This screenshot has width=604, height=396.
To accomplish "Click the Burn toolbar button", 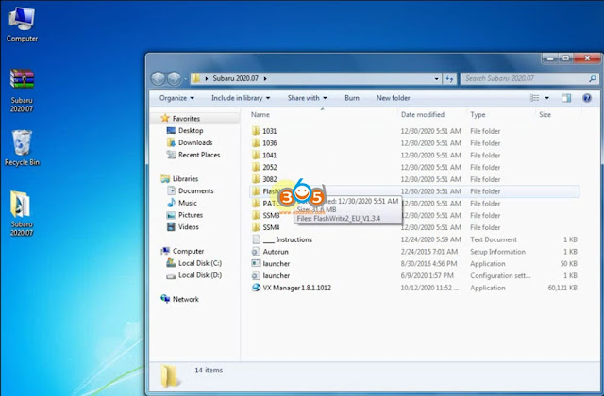I will (x=352, y=98).
